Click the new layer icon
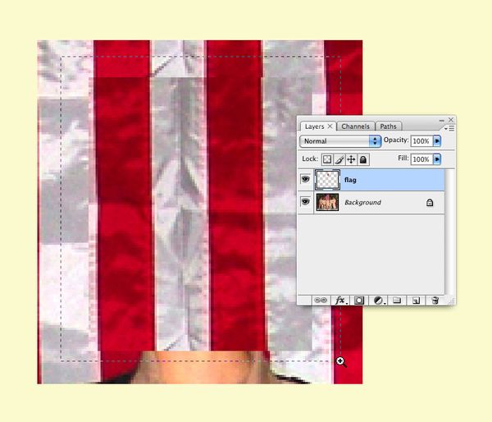492x422 pixels. click(417, 300)
